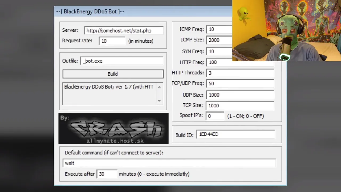Screen dimensions: 341x192
Task: Click the ICMP Size input field
Action: (x=219, y=40)
